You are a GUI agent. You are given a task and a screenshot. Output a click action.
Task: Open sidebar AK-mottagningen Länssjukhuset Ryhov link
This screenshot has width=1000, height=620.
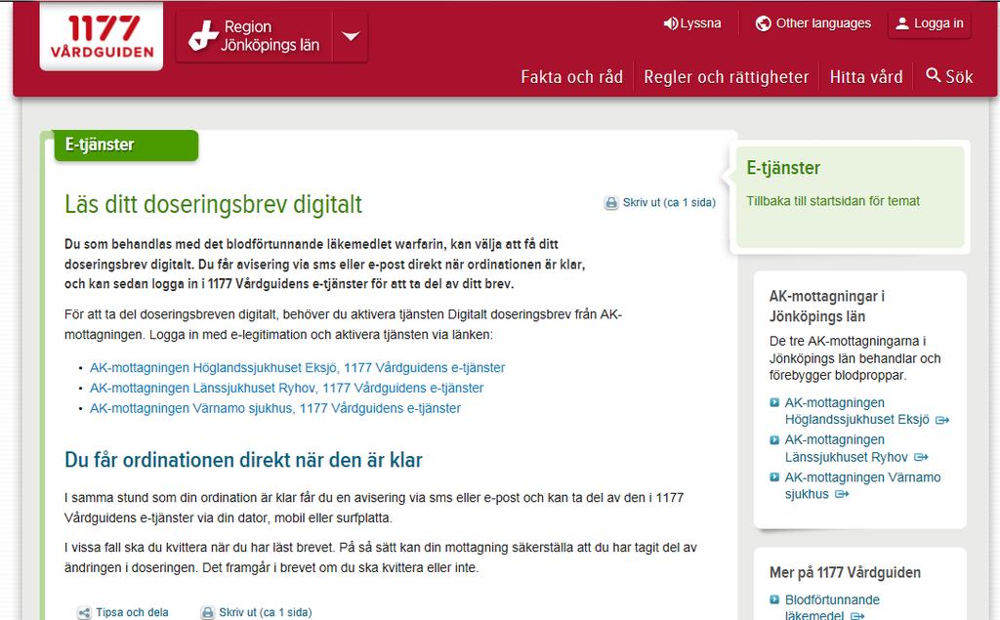tap(846, 448)
